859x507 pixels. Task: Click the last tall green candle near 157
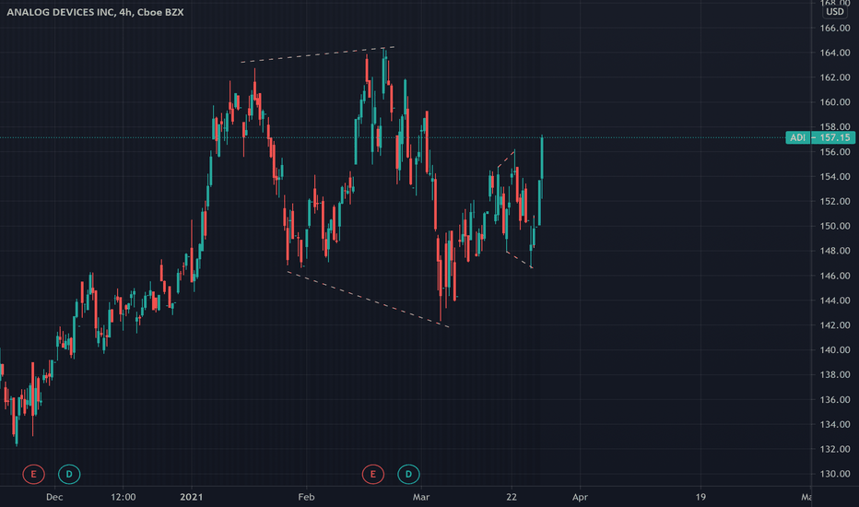(x=542, y=157)
